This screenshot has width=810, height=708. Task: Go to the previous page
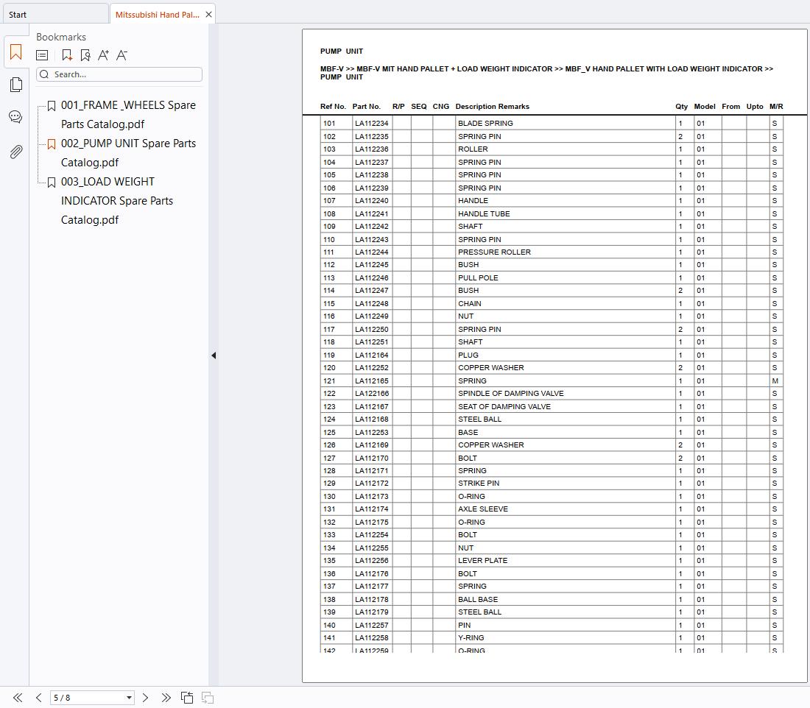click(38, 698)
